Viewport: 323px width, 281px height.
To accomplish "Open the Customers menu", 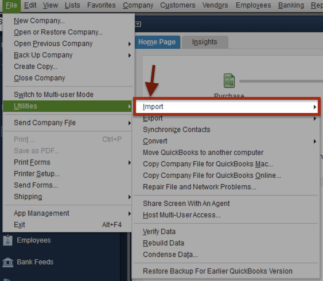I will coord(178,5).
